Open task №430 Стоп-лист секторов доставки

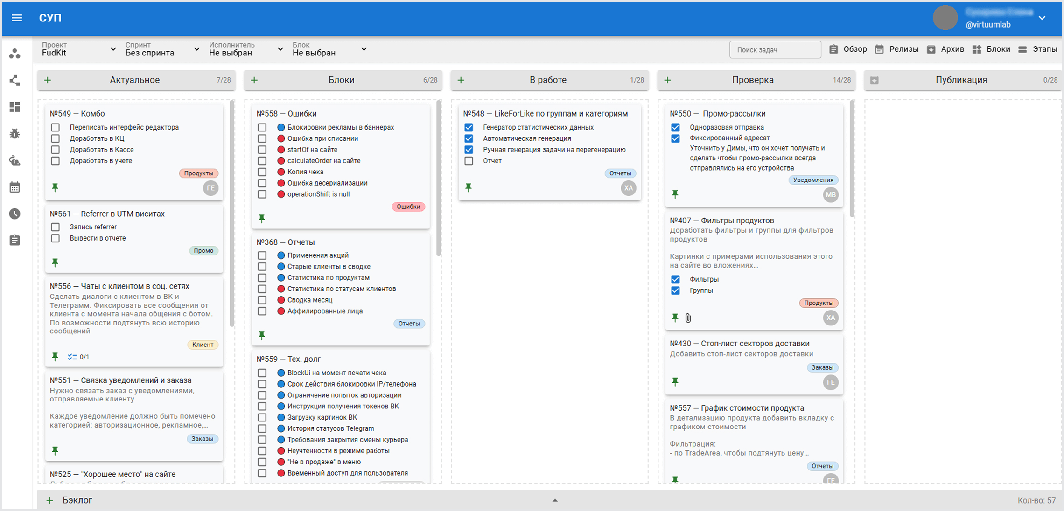739,344
